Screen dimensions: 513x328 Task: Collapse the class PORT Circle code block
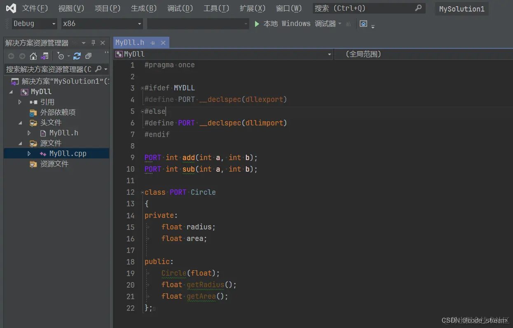coord(142,192)
